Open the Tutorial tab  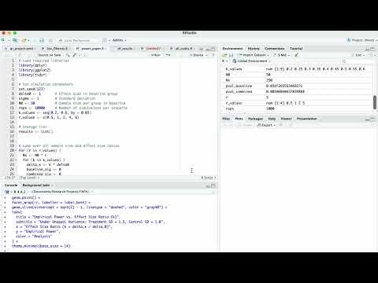pos(296,49)
